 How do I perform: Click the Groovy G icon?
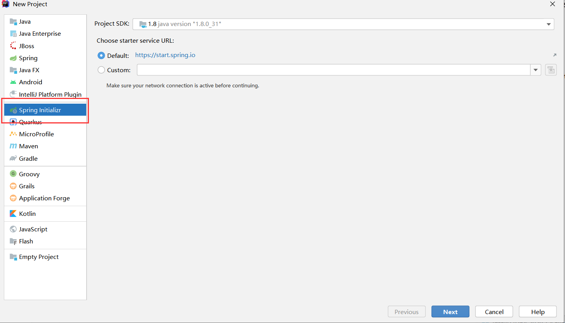13,174
